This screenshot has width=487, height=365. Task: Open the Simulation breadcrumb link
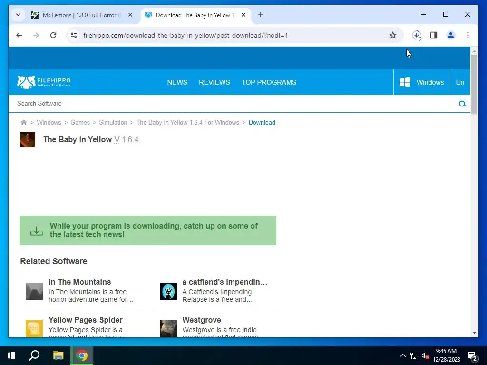click(x=113, y=122)
